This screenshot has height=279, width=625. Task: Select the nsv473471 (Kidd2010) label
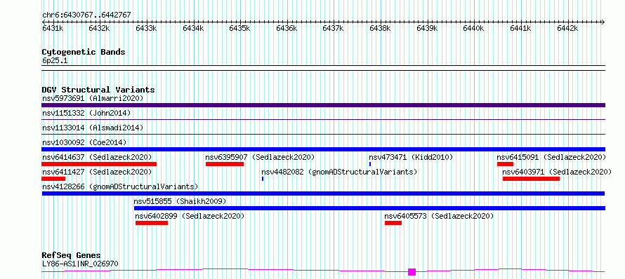click(411, 157)
